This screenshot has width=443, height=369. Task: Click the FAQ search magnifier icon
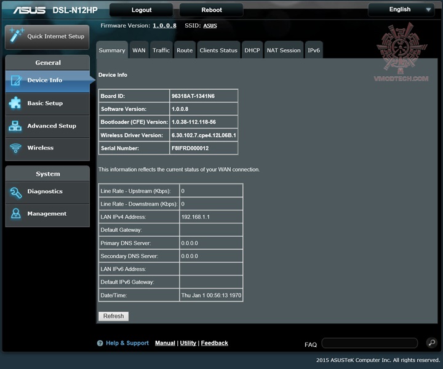click(432, 343)
